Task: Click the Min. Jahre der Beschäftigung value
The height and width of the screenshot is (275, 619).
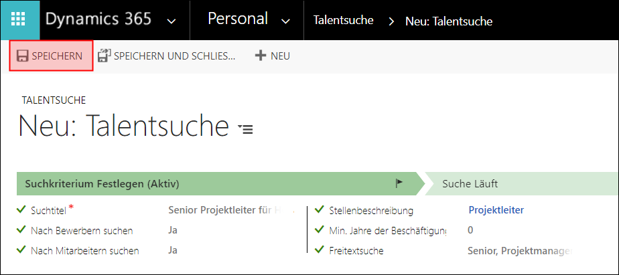Action: 470,230
